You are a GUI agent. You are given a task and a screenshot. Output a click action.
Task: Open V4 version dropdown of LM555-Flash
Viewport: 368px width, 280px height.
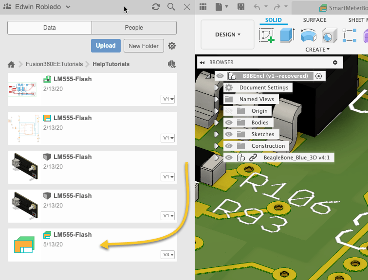(167, 255)
